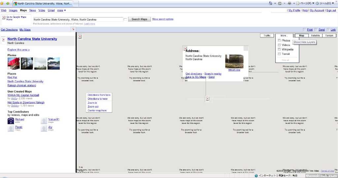Click the home icon in browser toolbar

[271, 3]
